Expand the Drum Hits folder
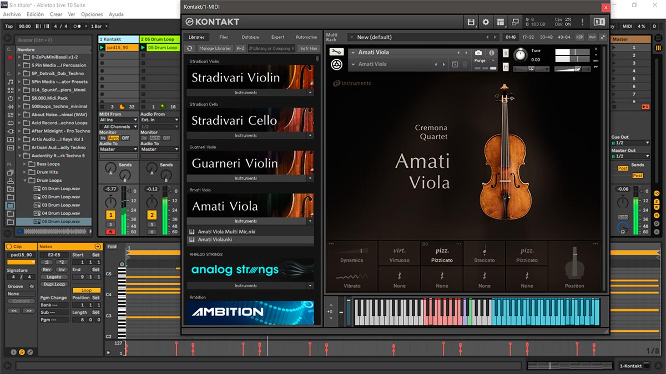The image size is (666, 374). 26,172
